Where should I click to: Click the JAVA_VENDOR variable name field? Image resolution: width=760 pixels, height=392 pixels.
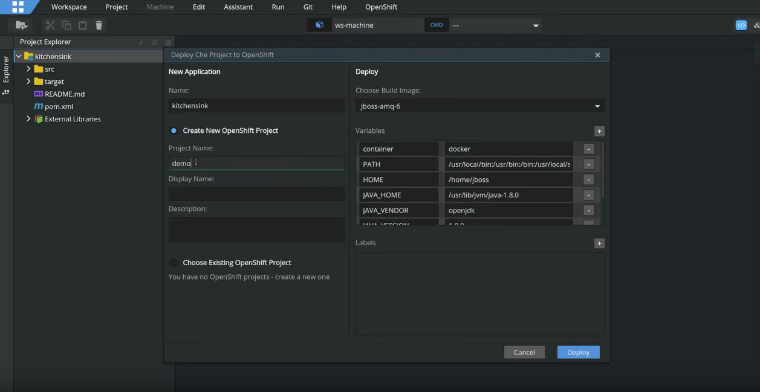coord(399,210)
